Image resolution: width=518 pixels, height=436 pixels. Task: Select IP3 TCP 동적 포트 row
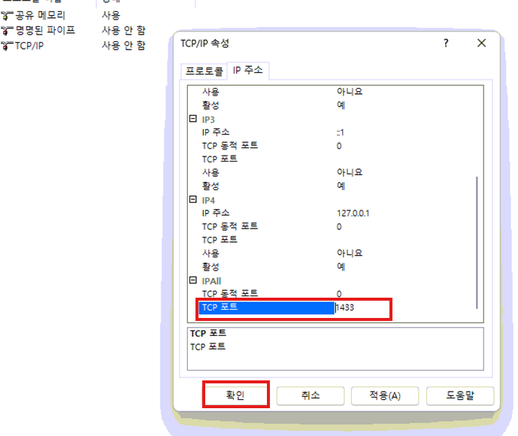click(337, 146)
